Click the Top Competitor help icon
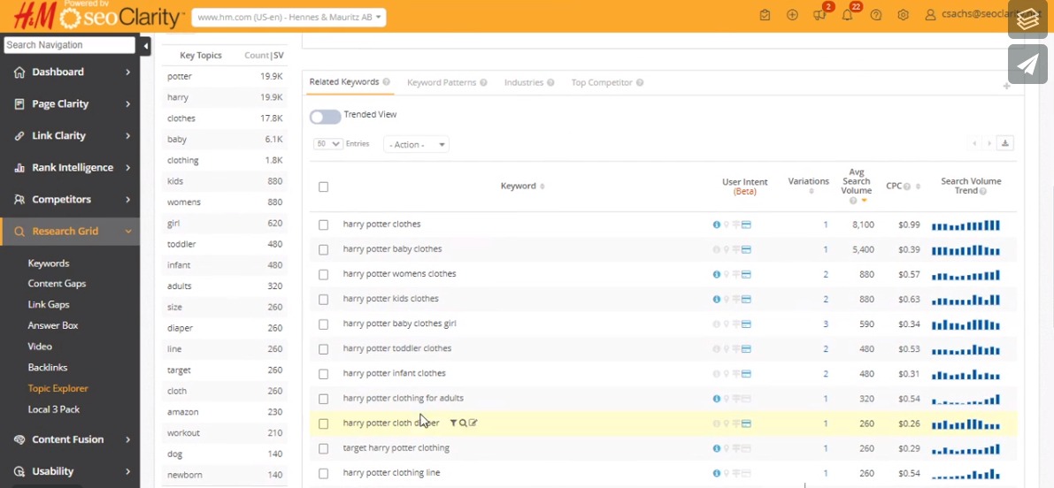Screen dimensions: 1054x488 point(640,82)
